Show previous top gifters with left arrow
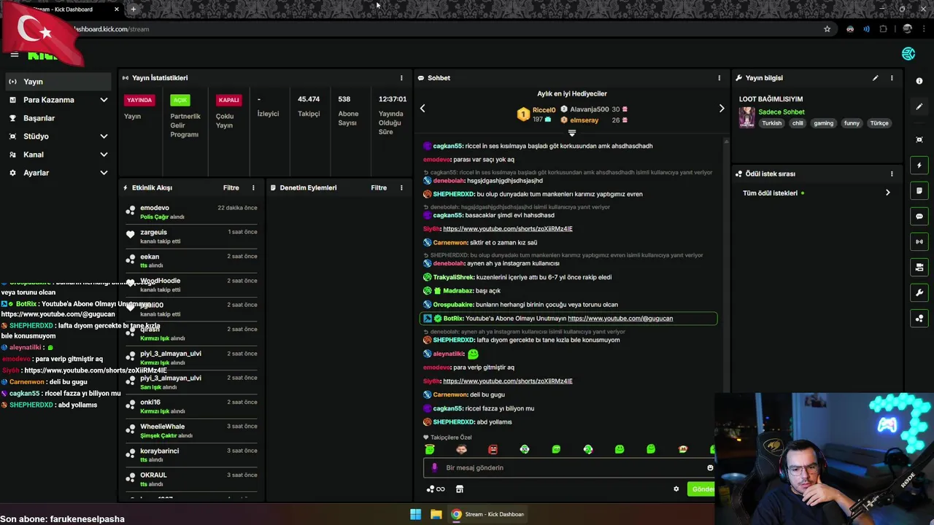The image size is (934, 525). 422,108
